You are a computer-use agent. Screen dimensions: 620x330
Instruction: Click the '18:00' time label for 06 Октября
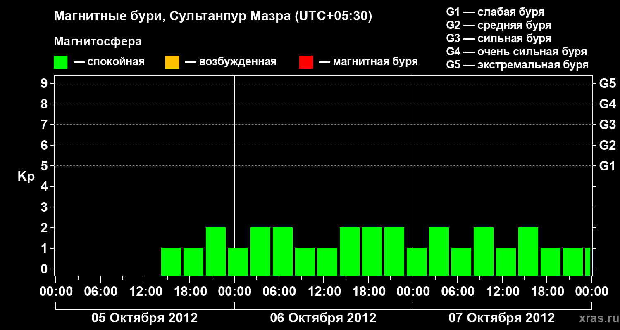pos(368,292)
